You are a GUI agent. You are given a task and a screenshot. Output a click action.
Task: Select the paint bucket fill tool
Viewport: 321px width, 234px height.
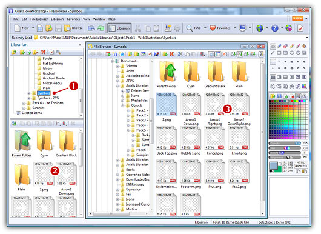click(x=304, y=47)
